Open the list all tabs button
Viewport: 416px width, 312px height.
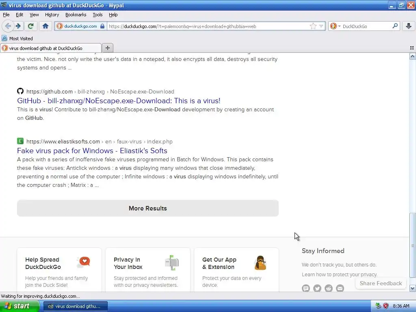click(x=412, y=48)
